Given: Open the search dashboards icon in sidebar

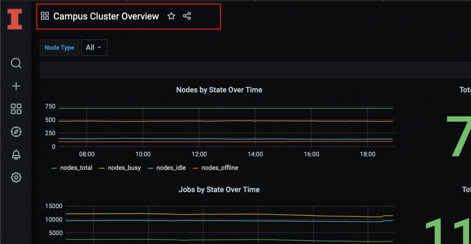Looking at the screenshot, I should (16, 64).
